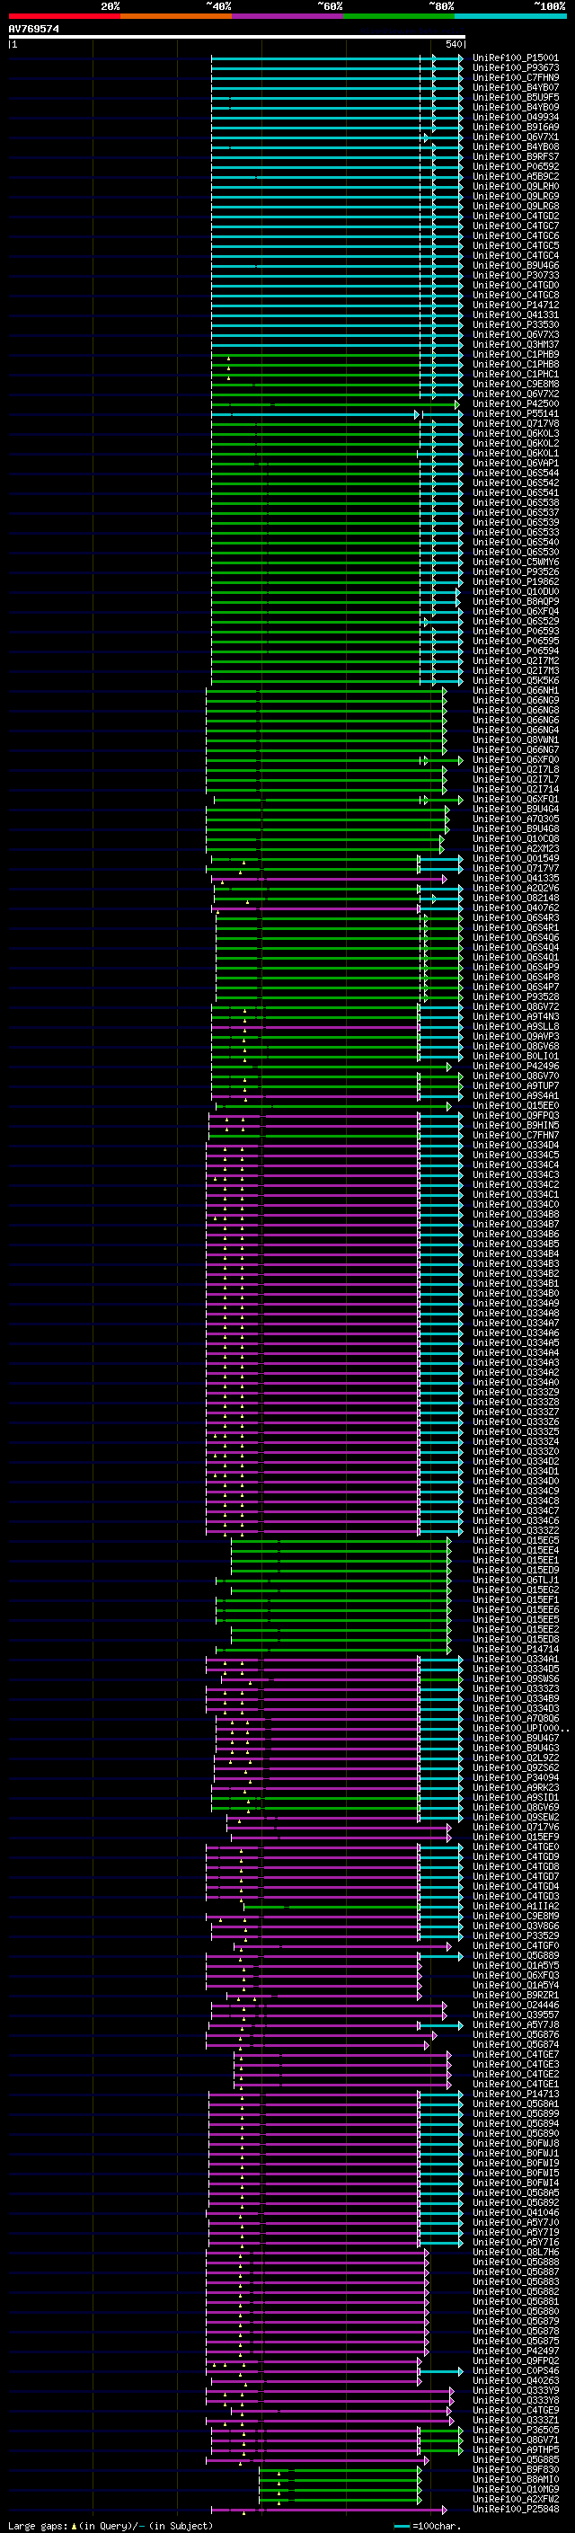Open hit UniRef100_P93673
Screen dimensions: 575x2533
(516, 68)
